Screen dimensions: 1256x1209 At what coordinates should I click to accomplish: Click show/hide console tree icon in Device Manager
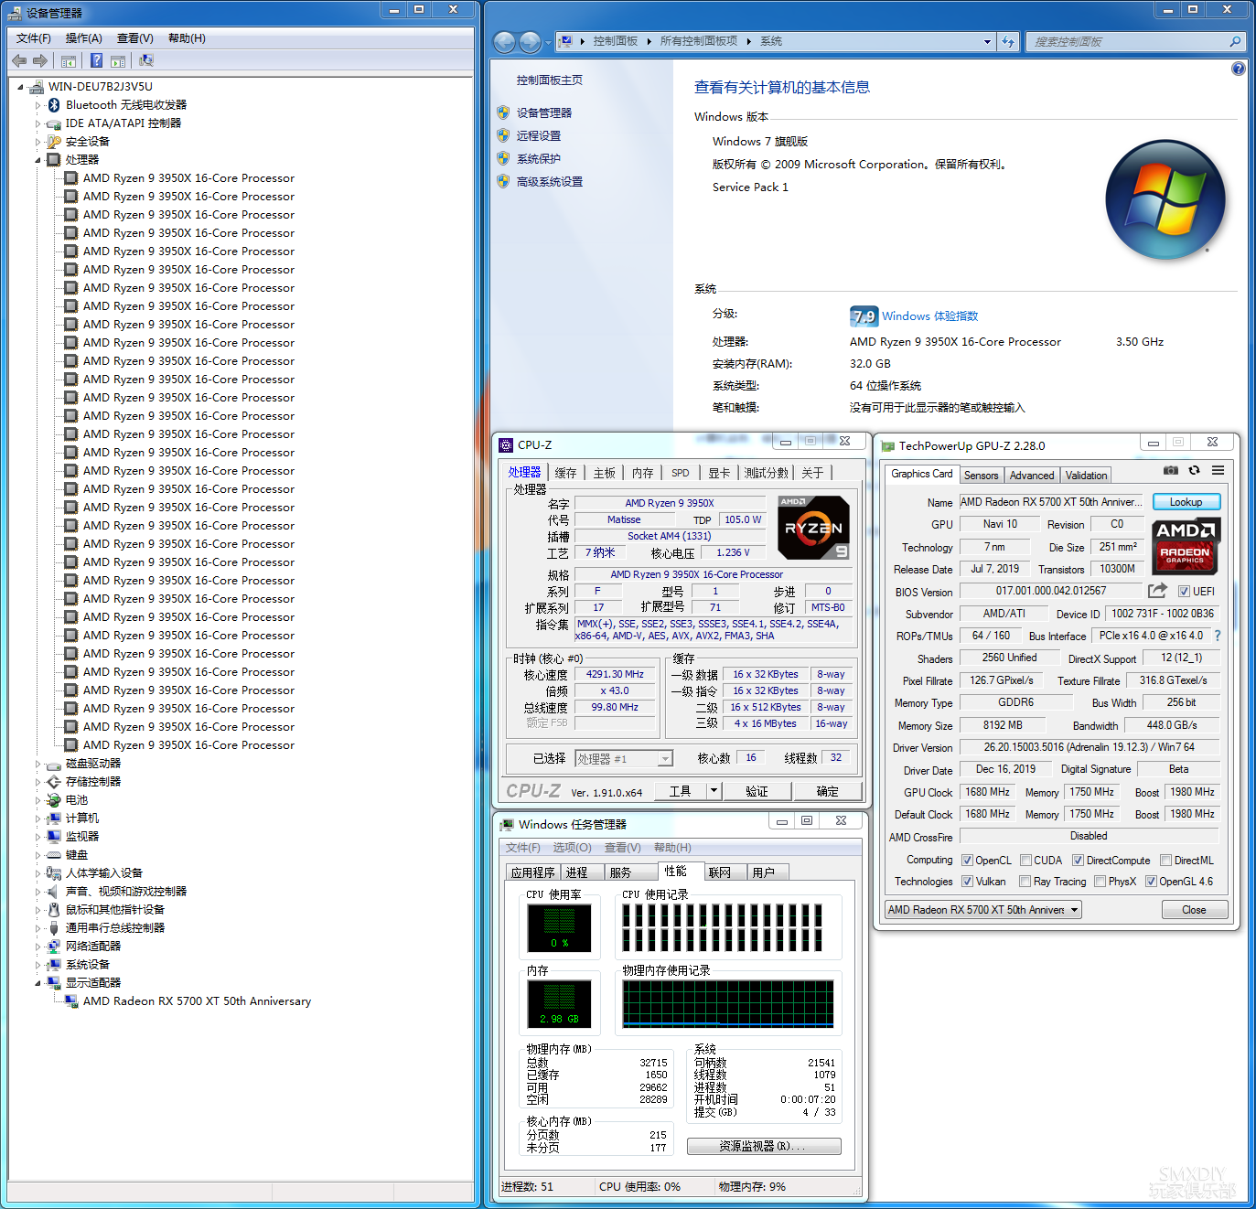coord(68,61)
